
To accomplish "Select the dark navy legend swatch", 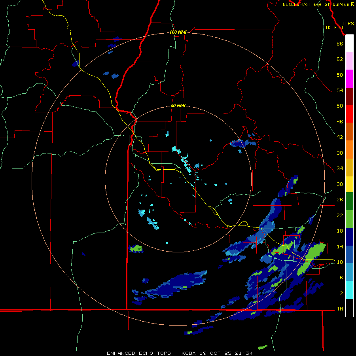I will 349,237.
